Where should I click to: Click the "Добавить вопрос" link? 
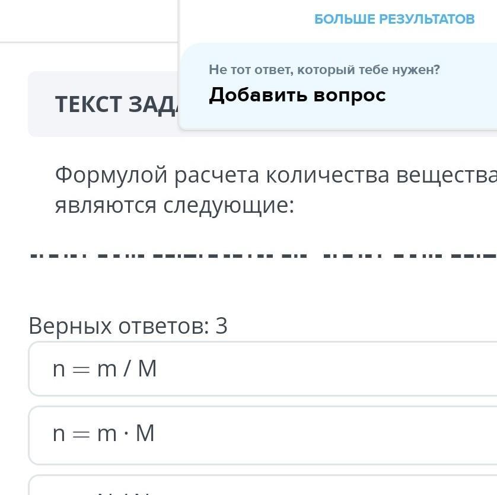(x=297, y=95)
